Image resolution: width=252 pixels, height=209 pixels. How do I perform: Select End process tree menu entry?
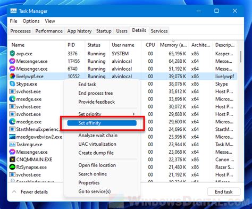coord(96,93)
